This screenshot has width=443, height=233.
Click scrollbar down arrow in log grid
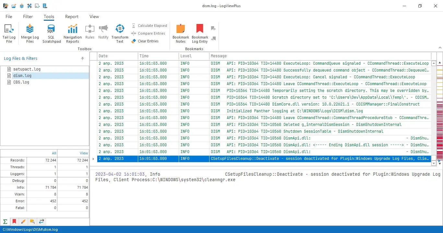(x=434, y=163)
